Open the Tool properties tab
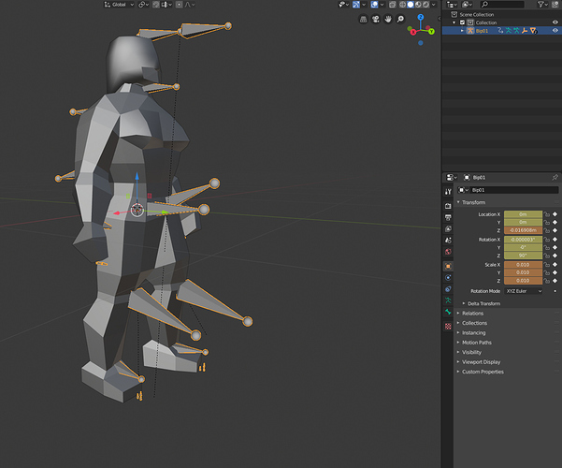 [x=448, y=191]
